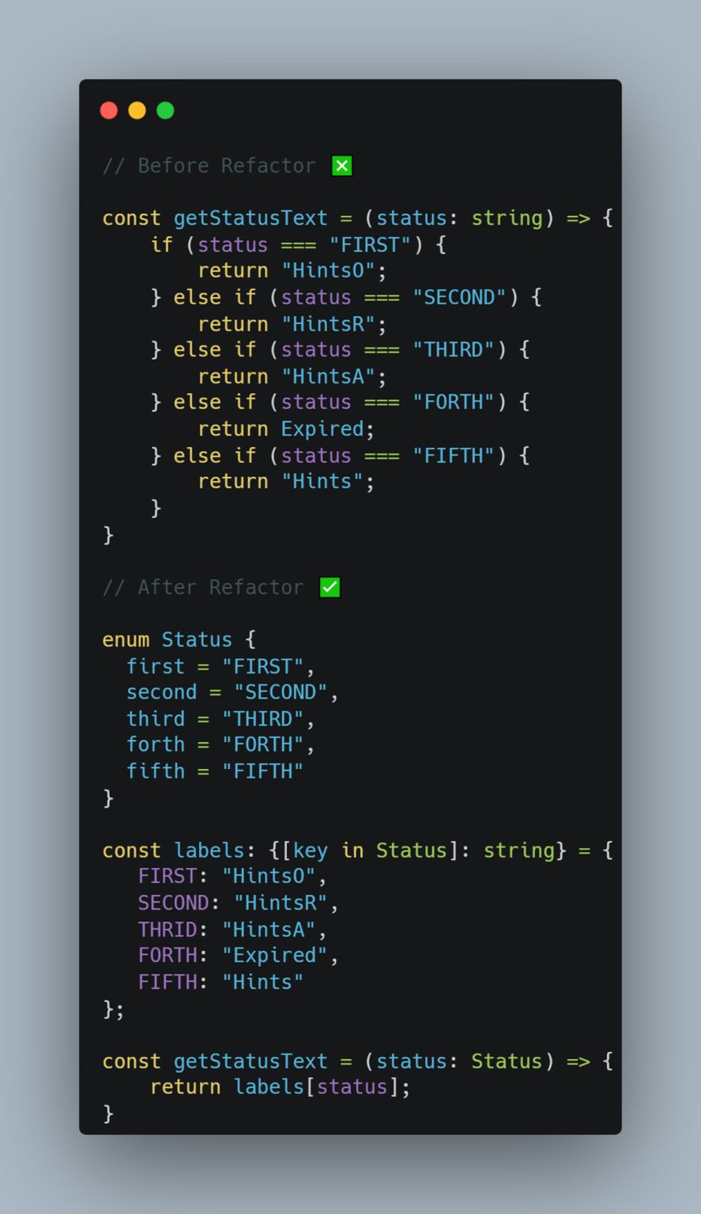The width and height of the screenshot is (701, 1214).
Task: Click the green maximize window dot
Action: pos(165,111)
